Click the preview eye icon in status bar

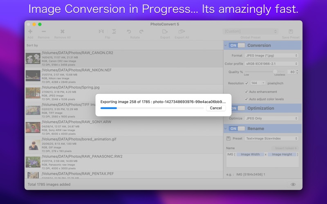click(x=293, y=184)
